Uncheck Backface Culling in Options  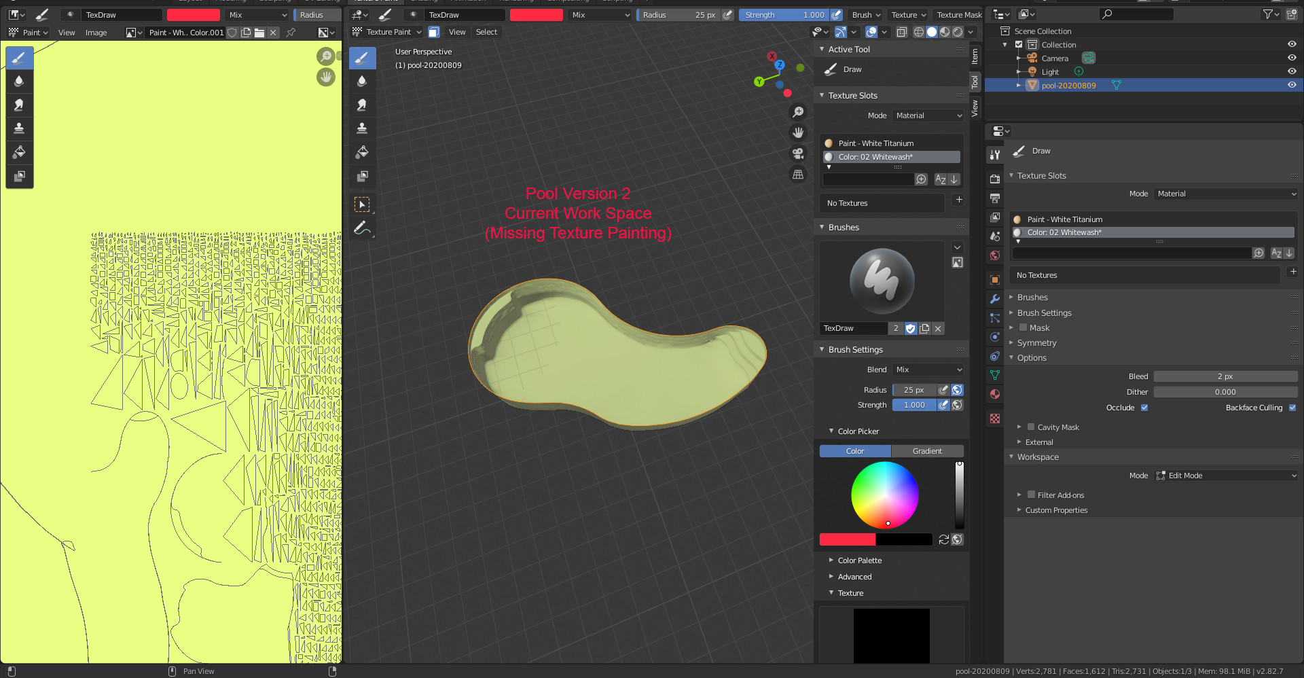[1292, 408]
